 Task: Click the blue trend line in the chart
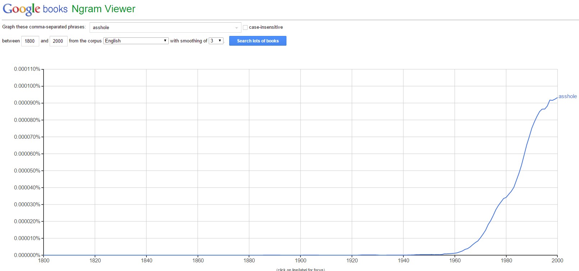point(522,166)
